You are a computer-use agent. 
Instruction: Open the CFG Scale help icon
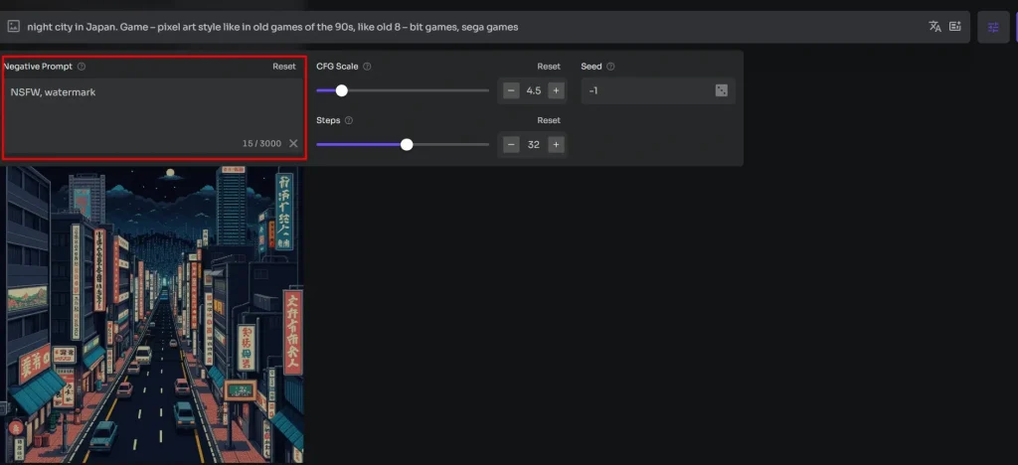[368, 67]
